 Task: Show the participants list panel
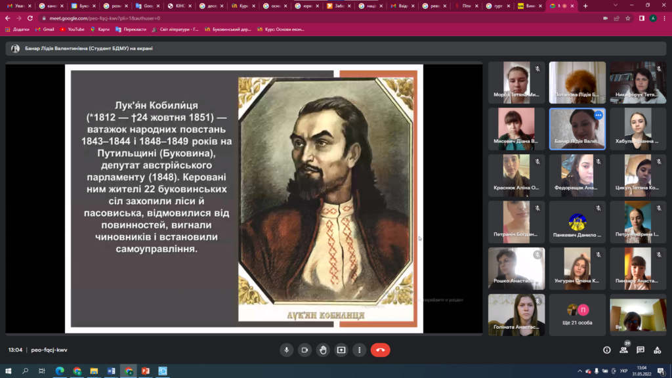click(623, 350)
